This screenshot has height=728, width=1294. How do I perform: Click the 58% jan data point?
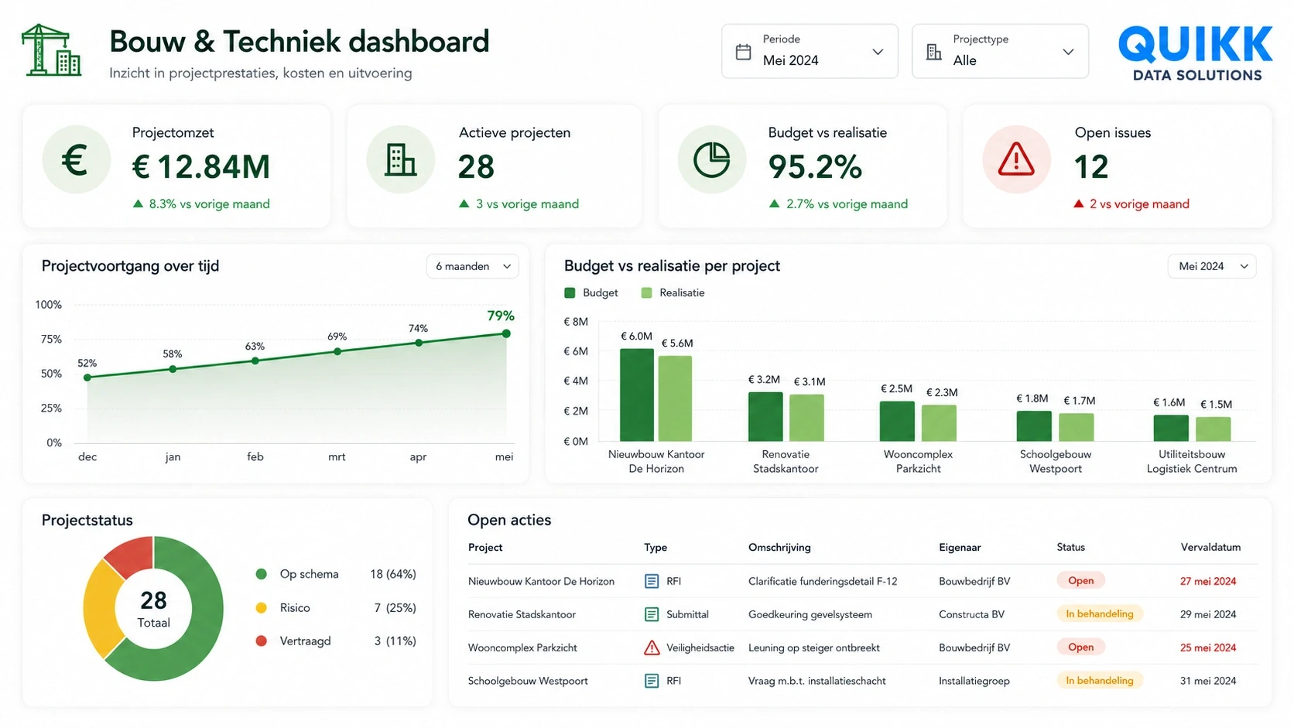(173, 369)
